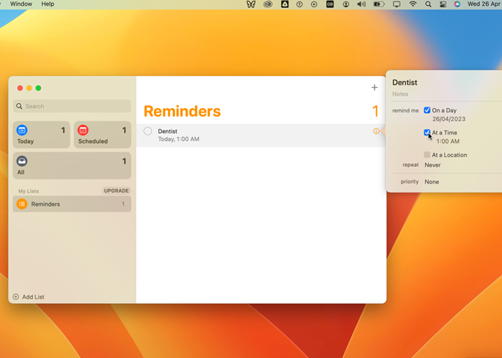Open Dentist reminder info icon
This screenshot has height=358, width=502.
(x=376, y=131)
